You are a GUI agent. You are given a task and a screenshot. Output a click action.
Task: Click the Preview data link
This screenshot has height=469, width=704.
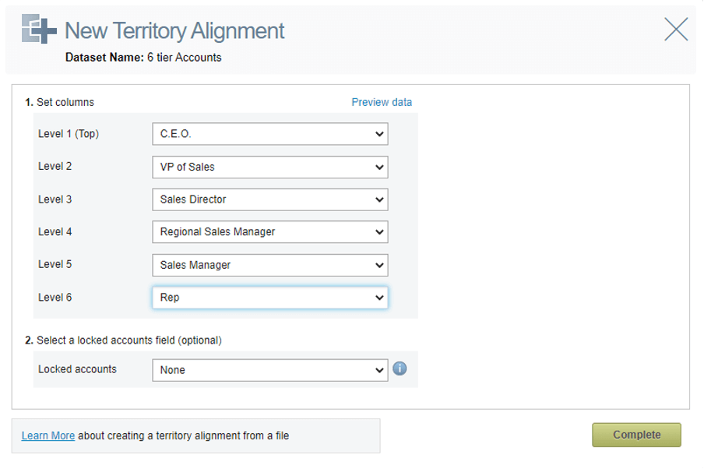(x=382, y=102)
